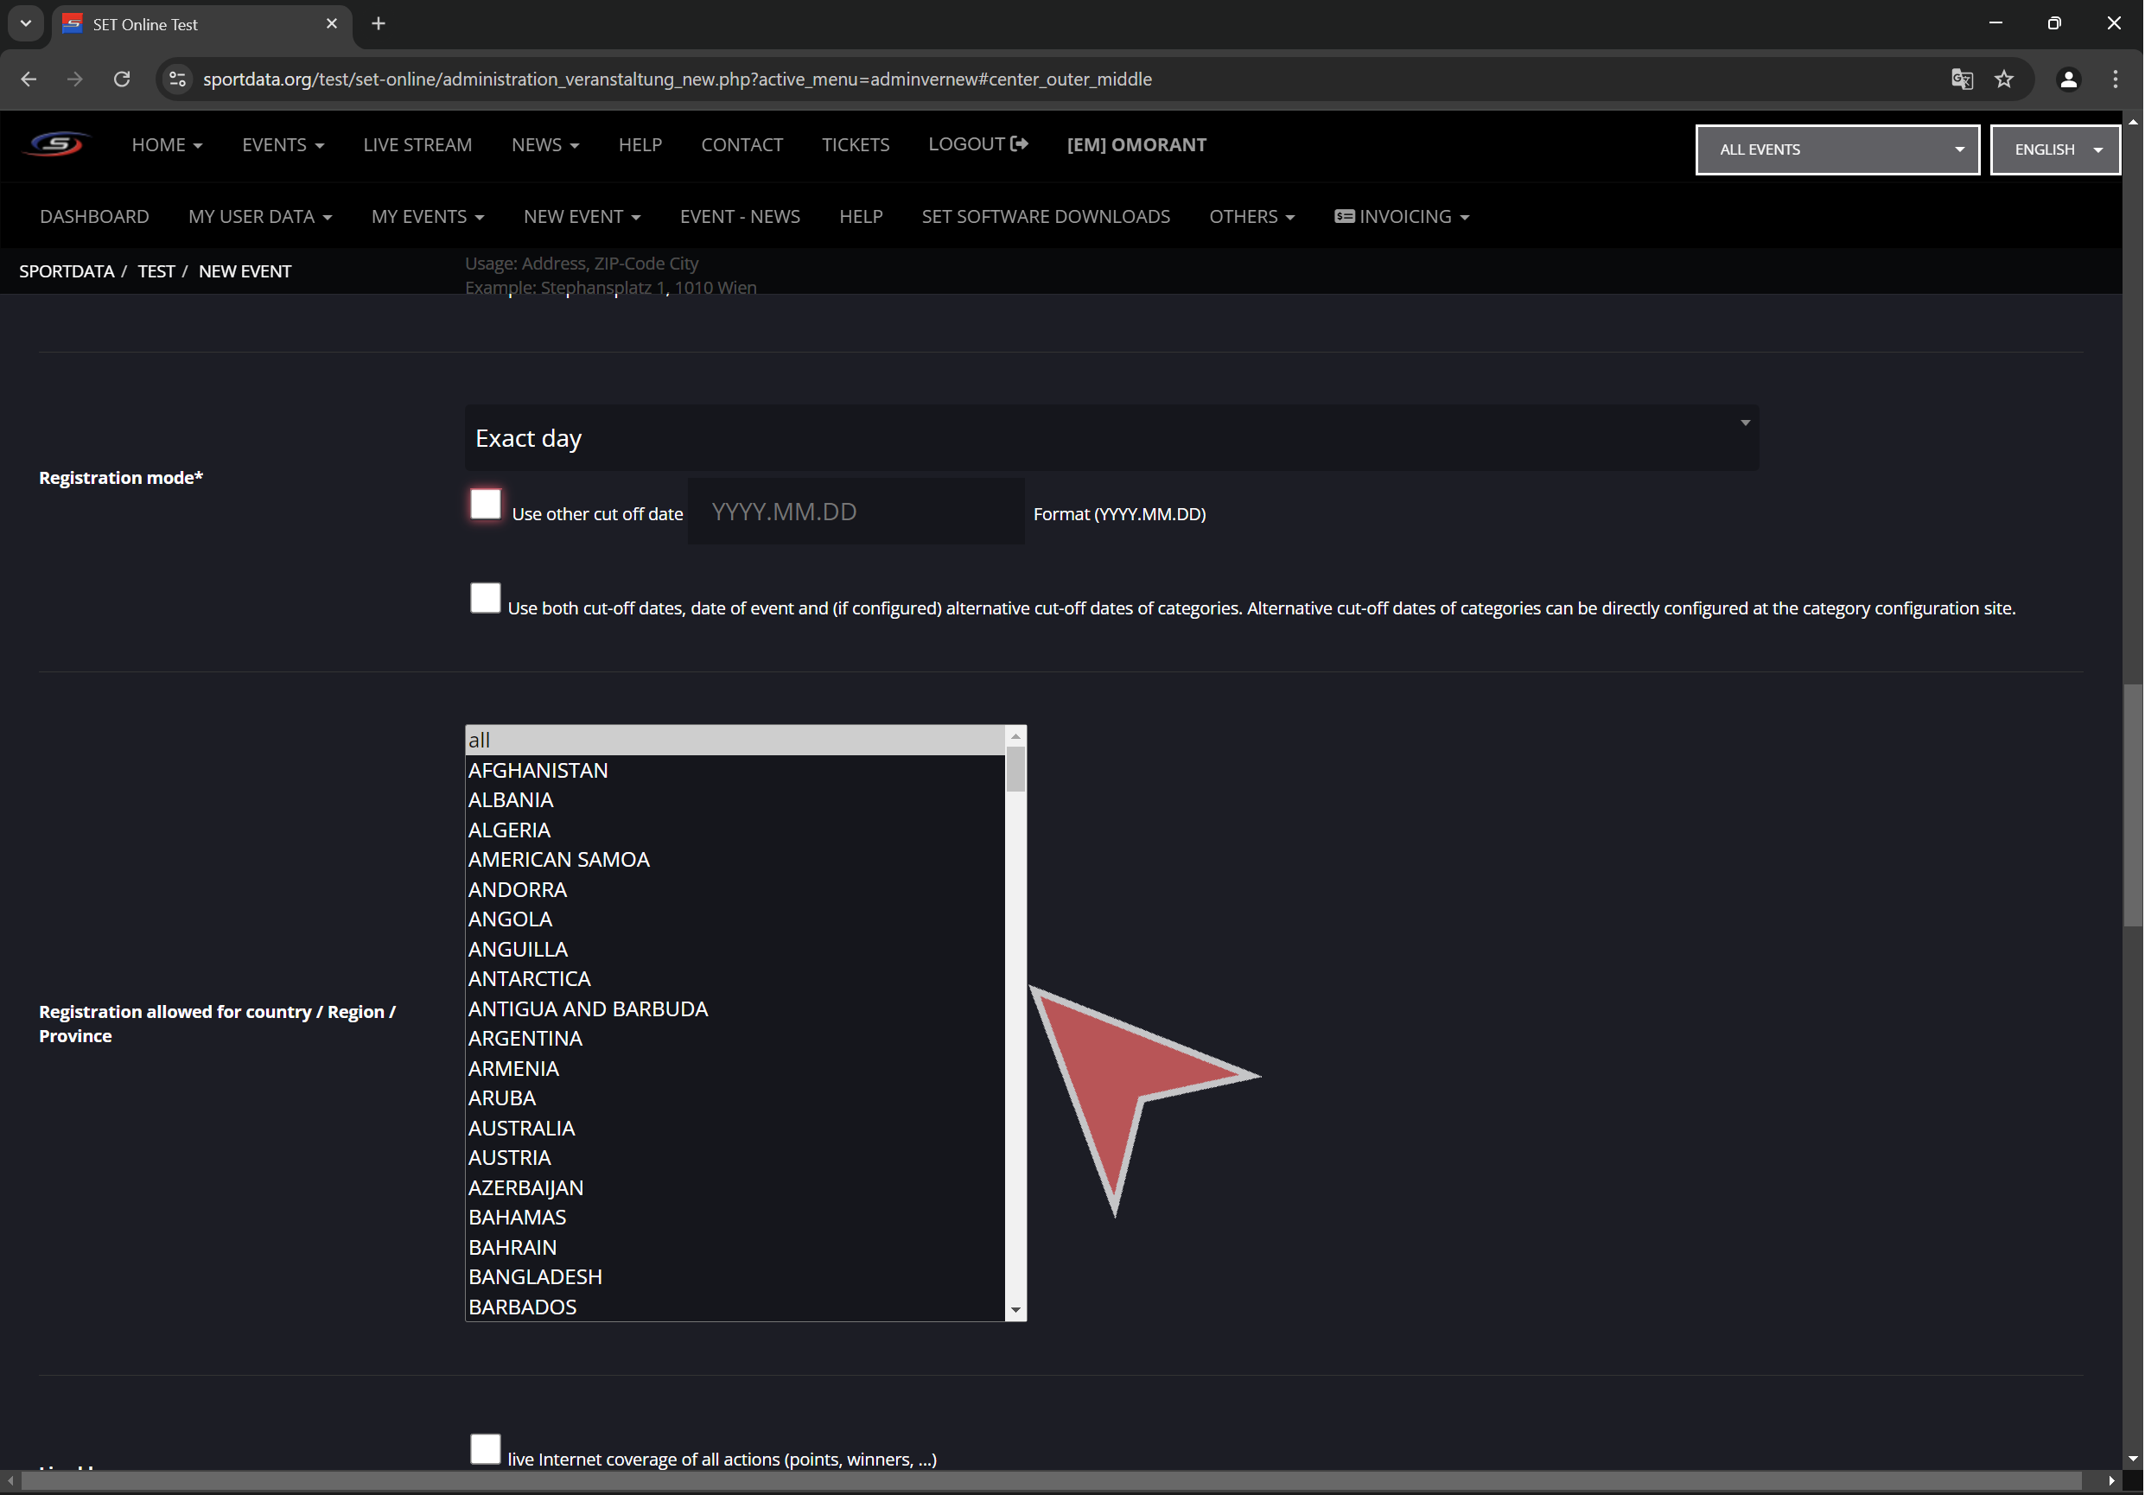Click the cut off date input field
The height and width of the screenshot is (1495, 2145).
856,512
